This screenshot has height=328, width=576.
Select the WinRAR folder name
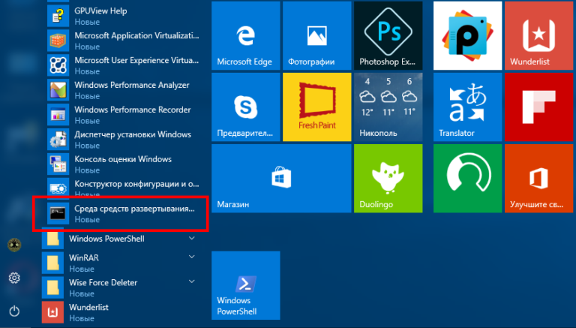pyautogui.click(x=84, y=257)
